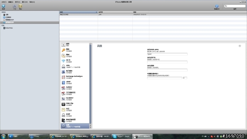Image resolution: width=247 pixels, height=139 pixels.
Task: Open the LDAP payload
Action: tap(75, 83)
